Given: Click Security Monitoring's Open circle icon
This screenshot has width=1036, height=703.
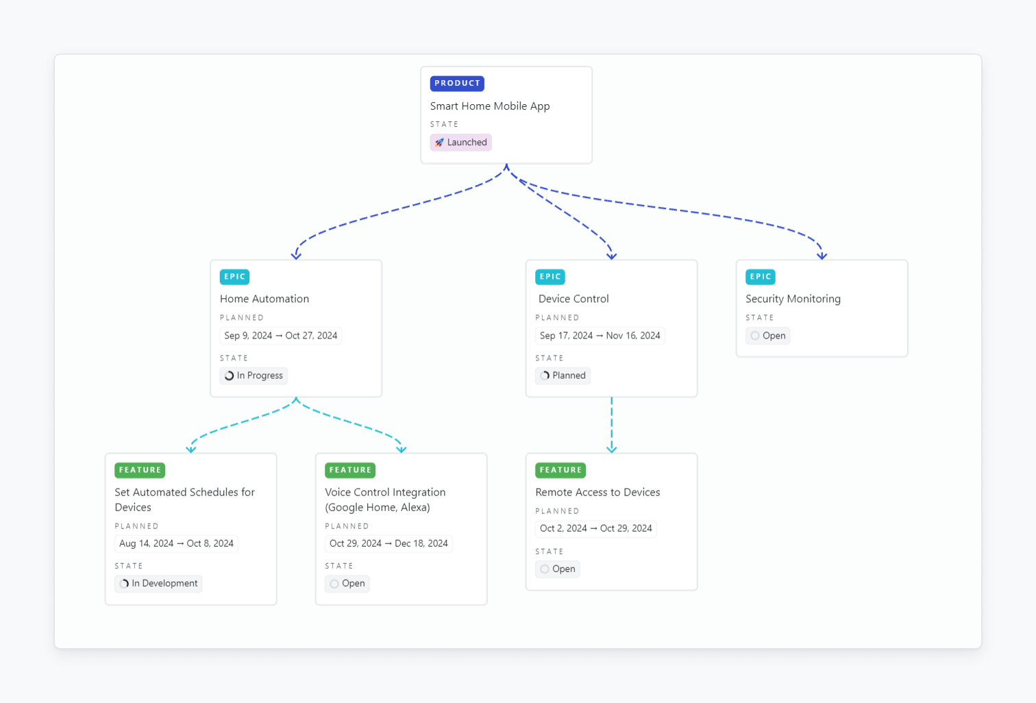Looking at the screenshot, I should [755, 336].
